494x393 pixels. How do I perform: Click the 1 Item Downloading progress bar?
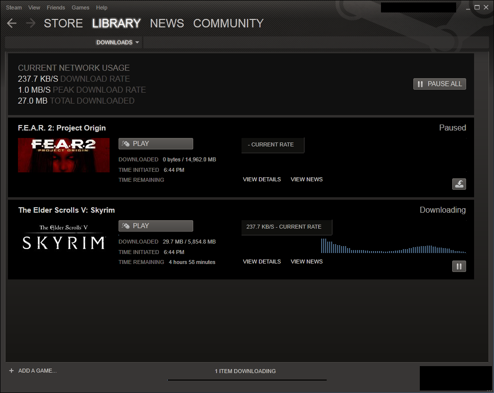[247, 380]
